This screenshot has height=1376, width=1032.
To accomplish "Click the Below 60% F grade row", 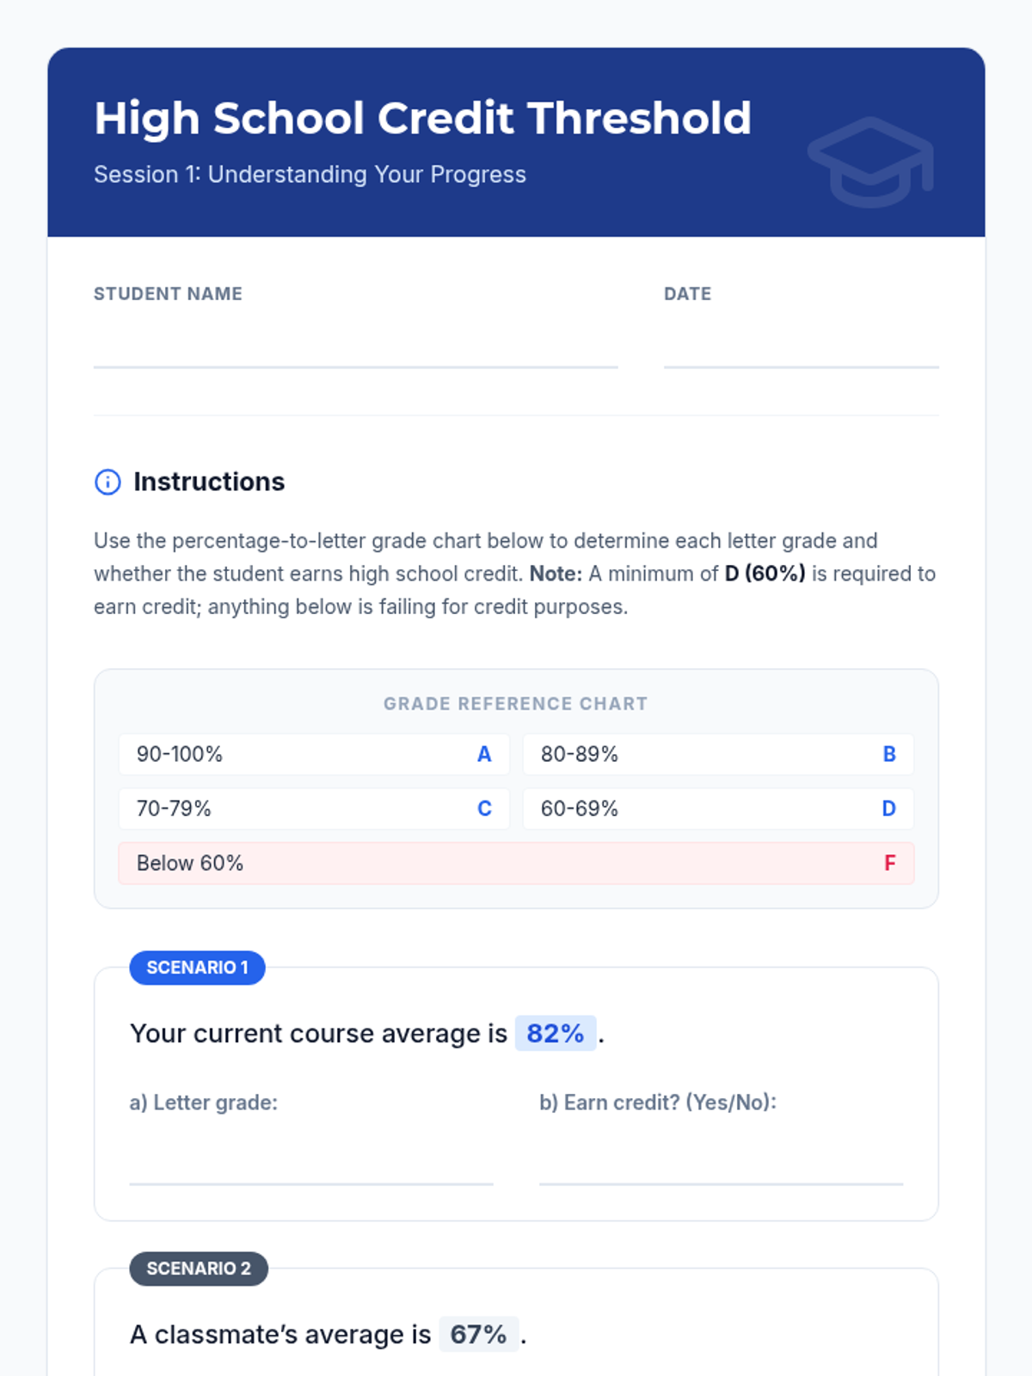I will (516, 863).
